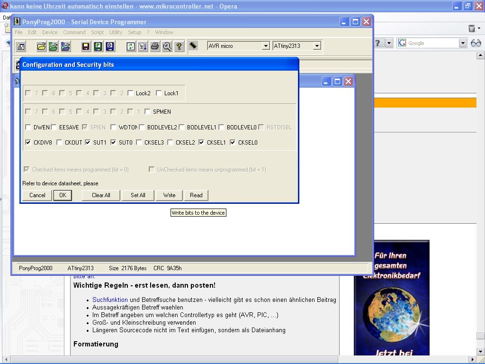Click the CRC 9A35h status bar text
Screen dimensions: 485x364
[x=167, y=268]
